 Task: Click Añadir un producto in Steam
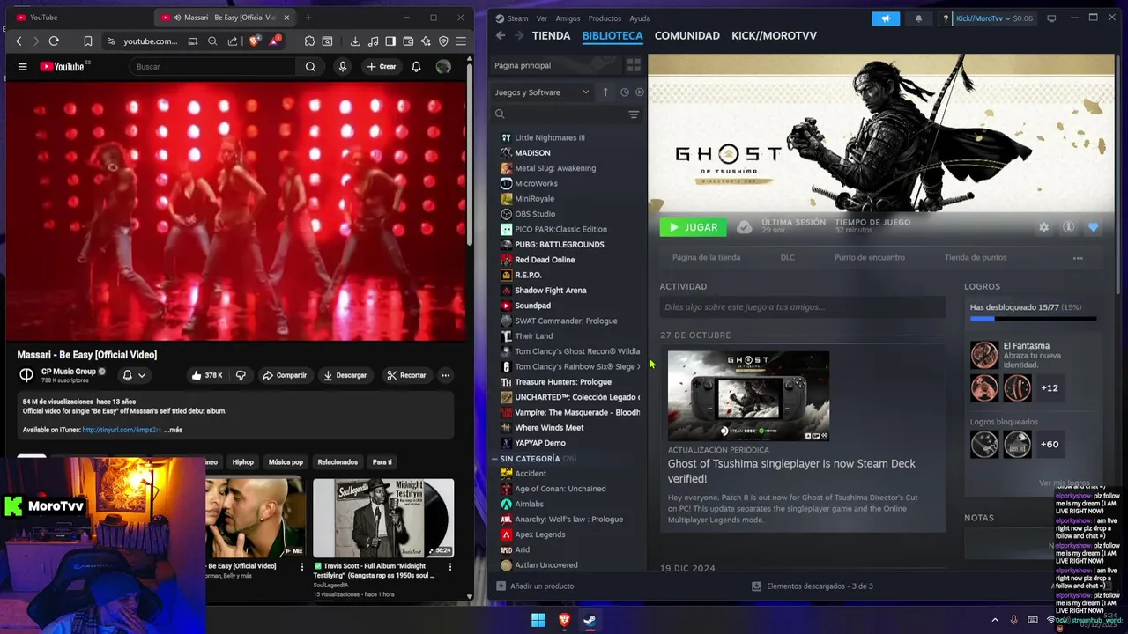coord(535,586)
